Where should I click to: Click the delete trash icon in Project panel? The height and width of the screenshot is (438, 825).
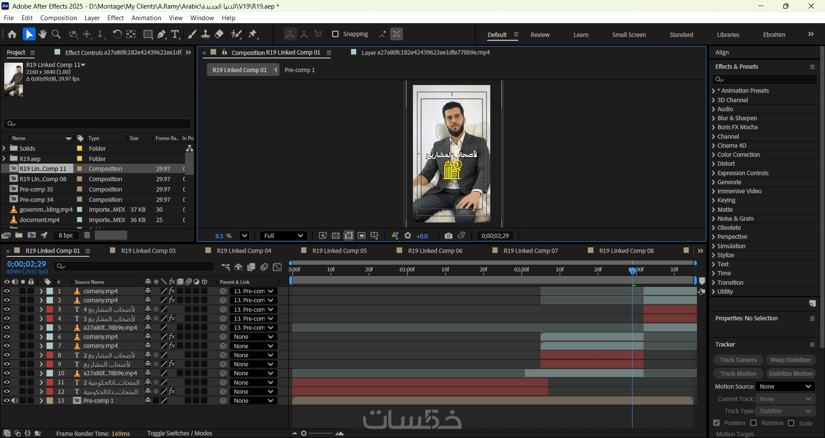87,235
